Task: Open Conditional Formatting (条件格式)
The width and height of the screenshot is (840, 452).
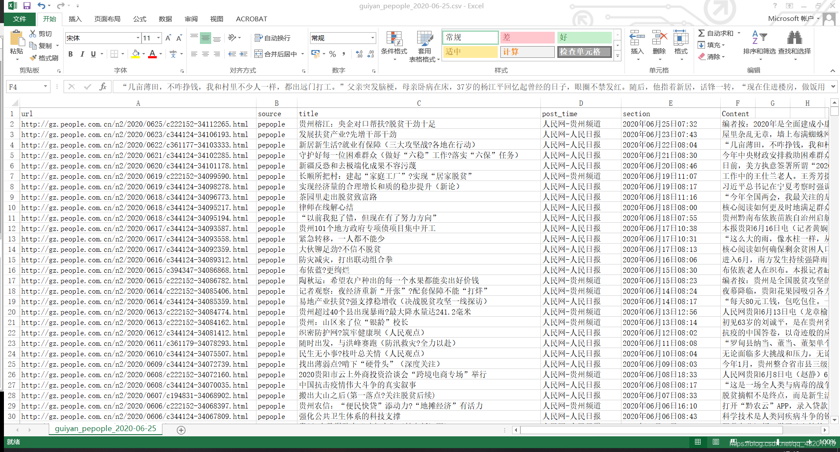Action: point(394,46)
